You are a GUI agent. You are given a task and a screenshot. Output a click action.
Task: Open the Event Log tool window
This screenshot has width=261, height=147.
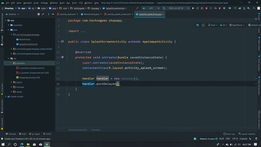(x=229, y=134)
